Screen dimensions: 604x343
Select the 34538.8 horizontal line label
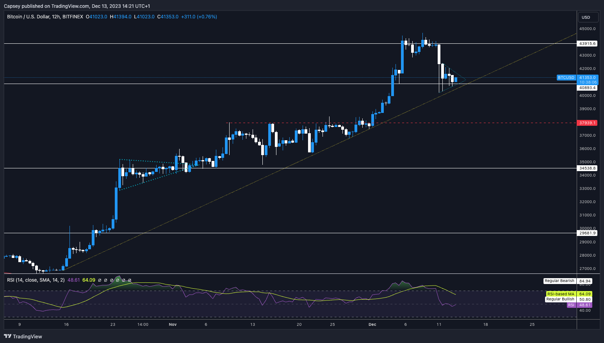coord(588,168)
